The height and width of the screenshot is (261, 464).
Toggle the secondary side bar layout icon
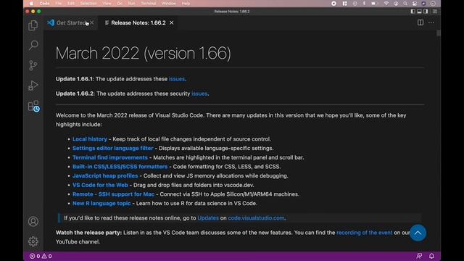point(426,12)
